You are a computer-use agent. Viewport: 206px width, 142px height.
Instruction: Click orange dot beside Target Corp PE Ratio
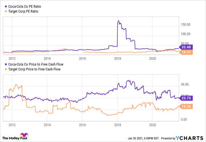5,11
